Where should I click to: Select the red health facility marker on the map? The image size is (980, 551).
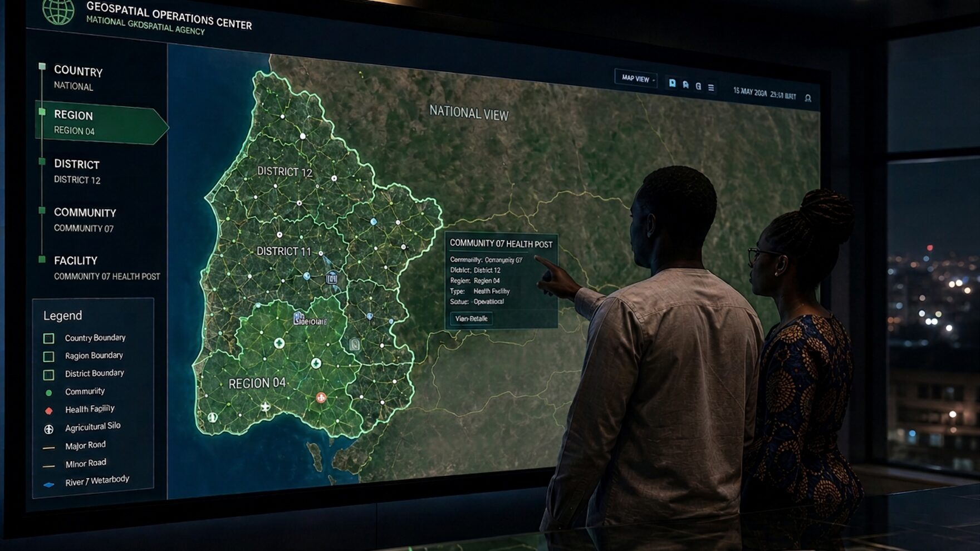321,397
